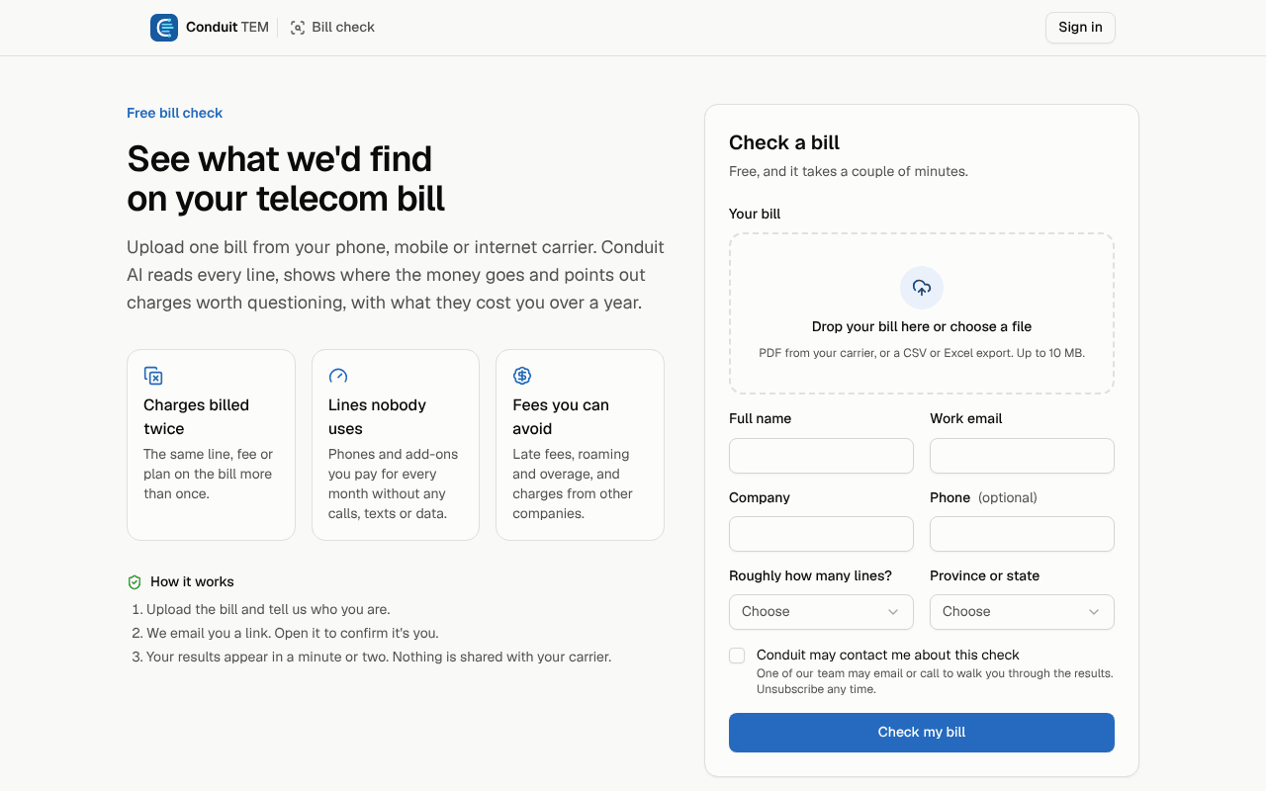Click step 'We email you a link'
This screenshot has height=791, width=1266.
point(293,634)
